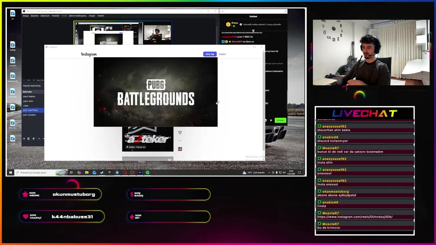Open Epic Games Launcher from the taskbar
Image resolution: width=436 pixels, height=245 pixels.
point(110,173)
